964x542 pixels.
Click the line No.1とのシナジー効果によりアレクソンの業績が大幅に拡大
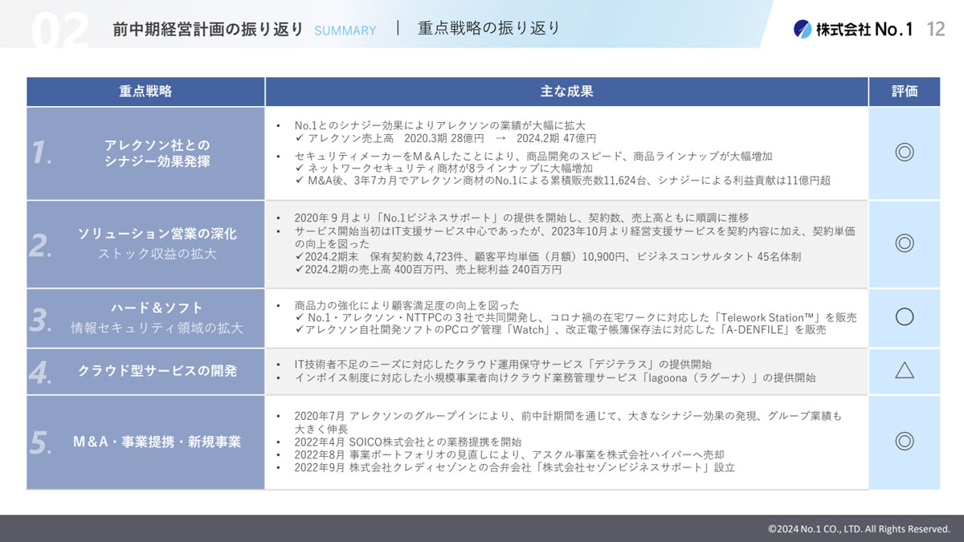coord(439,125)
